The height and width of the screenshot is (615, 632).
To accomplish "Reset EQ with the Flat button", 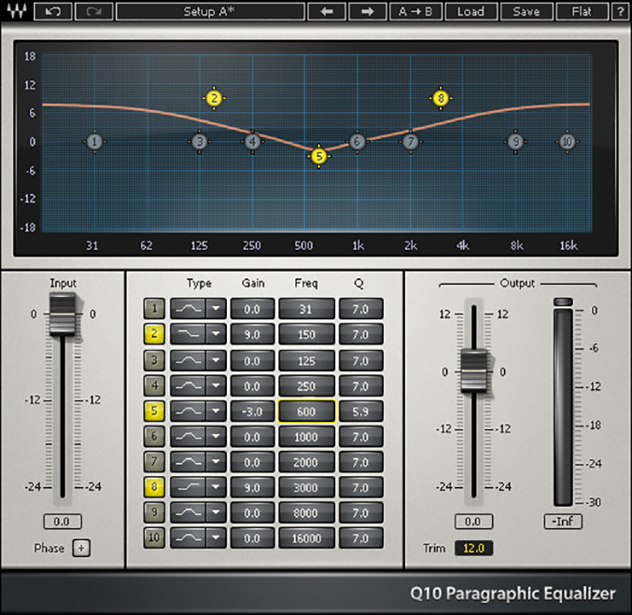I will [x=582, y=11].
